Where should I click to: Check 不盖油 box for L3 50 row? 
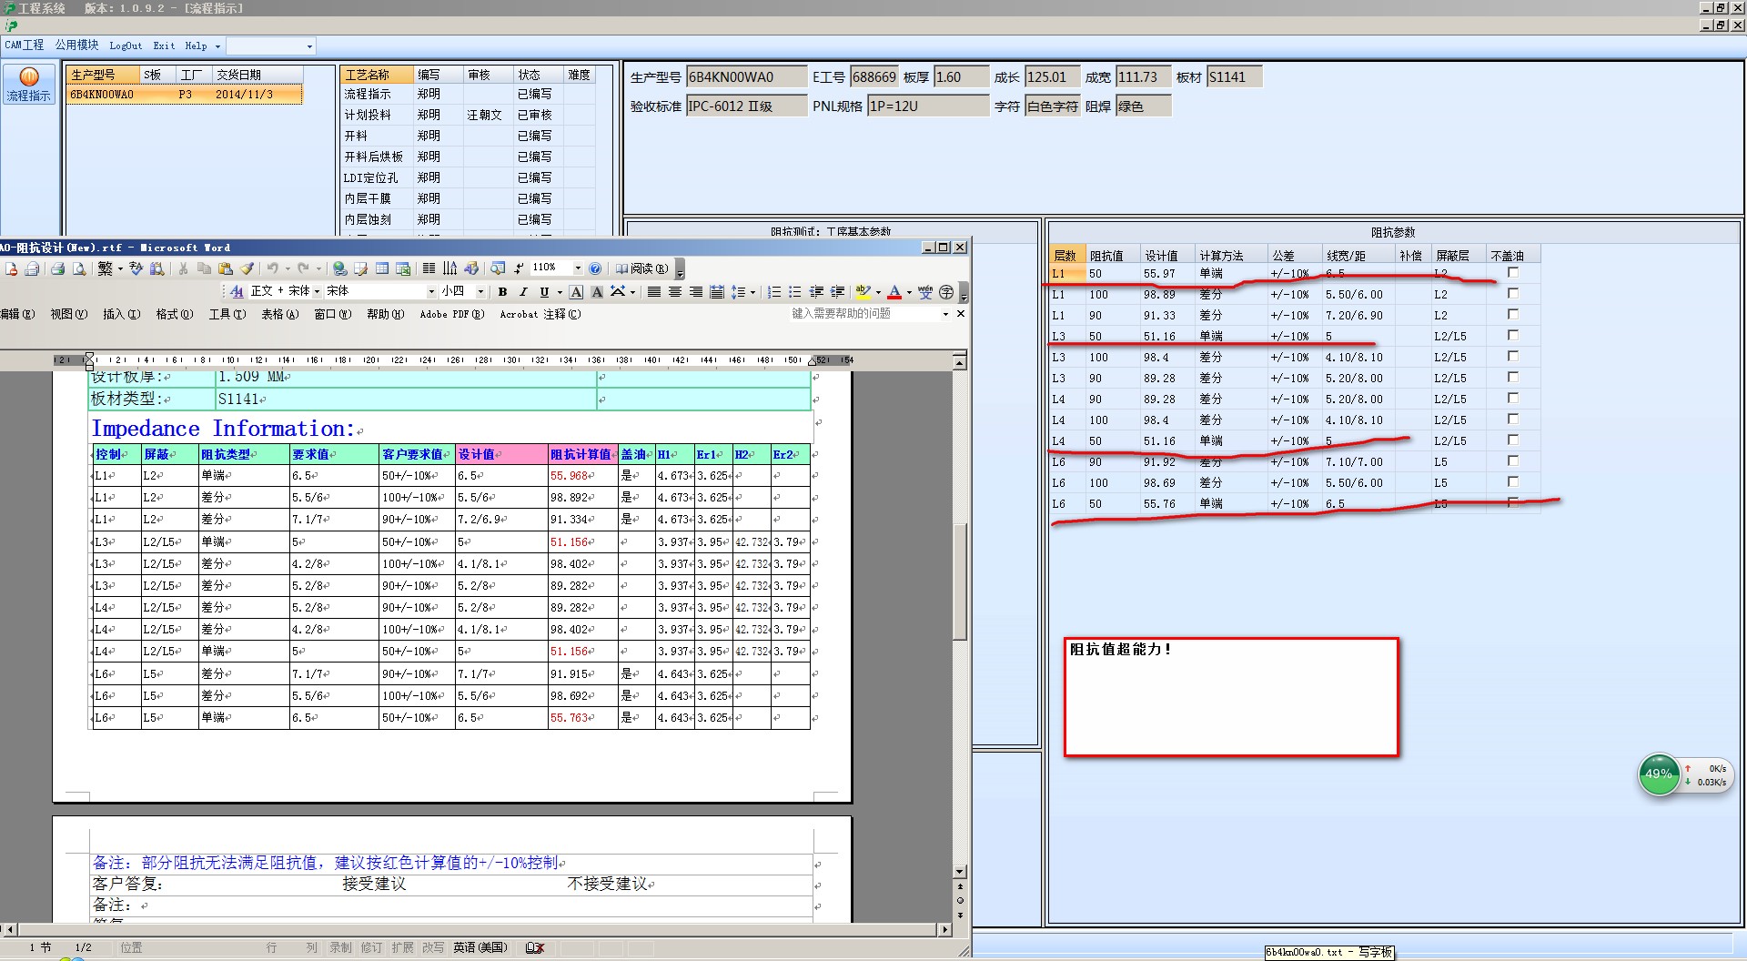[x=1512, y=335]
